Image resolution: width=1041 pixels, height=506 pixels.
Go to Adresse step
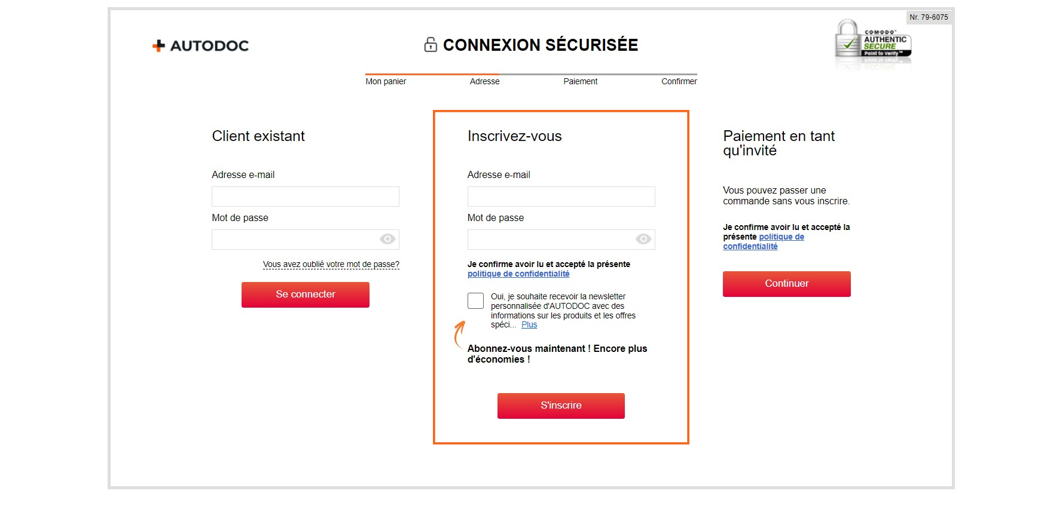click(484, 81)
